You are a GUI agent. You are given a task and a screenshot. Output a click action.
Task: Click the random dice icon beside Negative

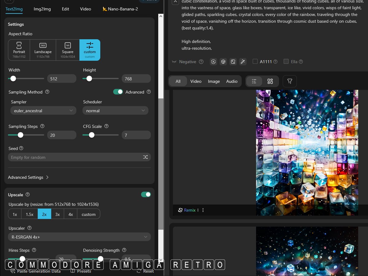pyautogui.click(x=223, y=62)
